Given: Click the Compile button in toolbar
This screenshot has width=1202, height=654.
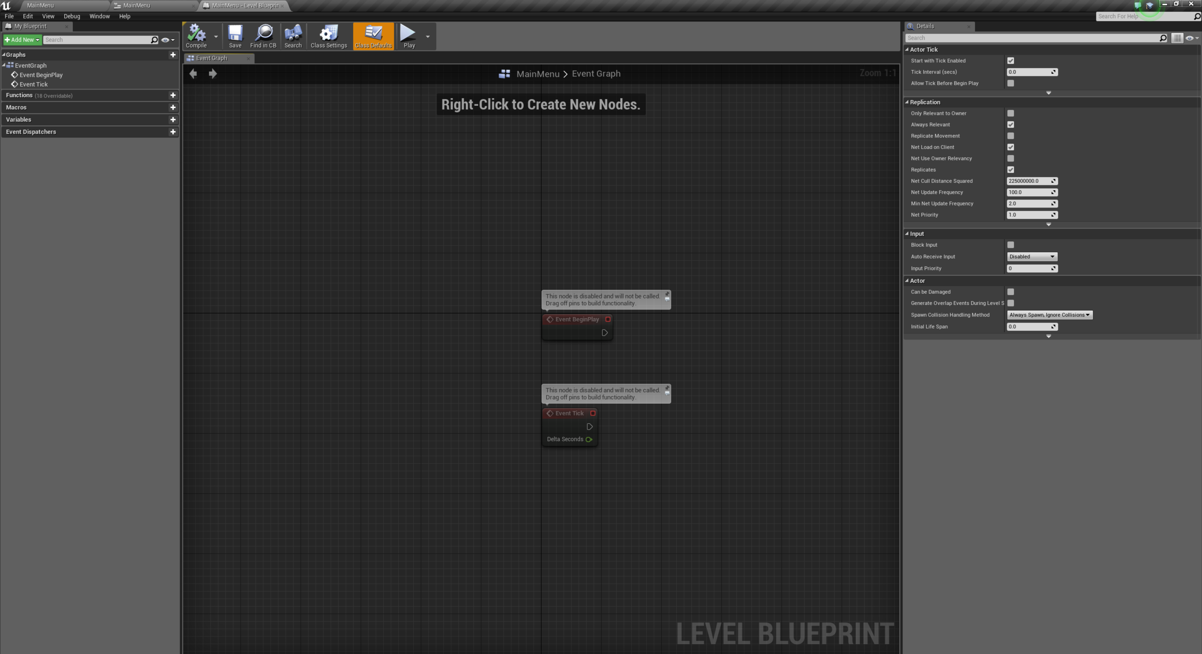Looking at the screenshot, I should coord(196,35).
